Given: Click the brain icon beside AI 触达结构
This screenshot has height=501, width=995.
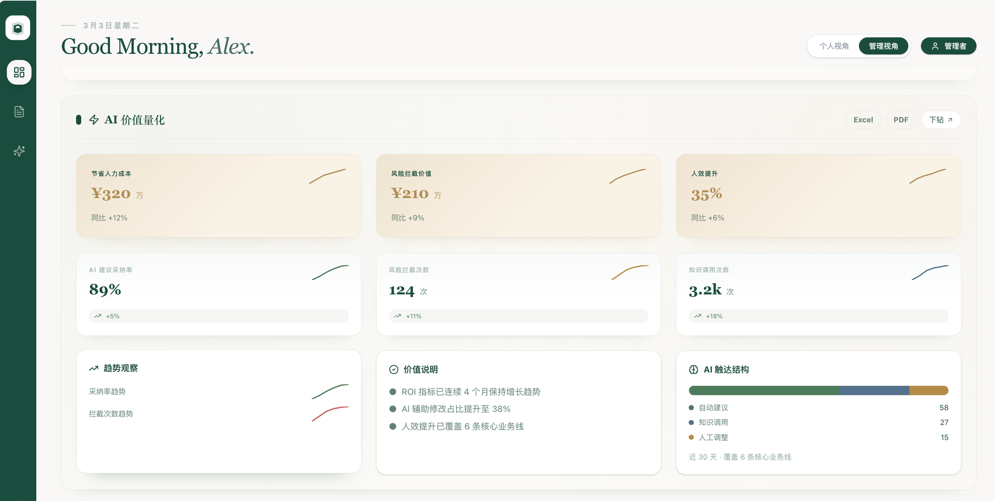Looking at the screenshot, I should [693, 370].
